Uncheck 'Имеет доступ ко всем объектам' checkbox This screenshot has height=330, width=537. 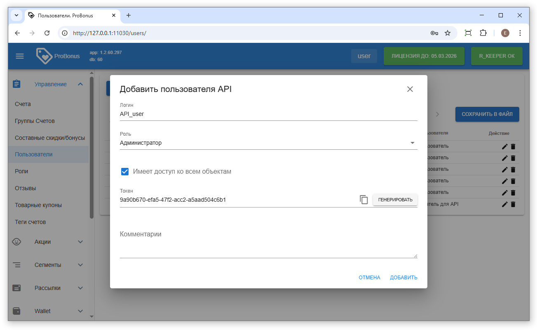pos(125,172)
